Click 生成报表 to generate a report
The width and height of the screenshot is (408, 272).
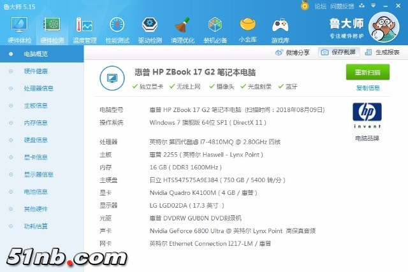(x=384, y=52)
